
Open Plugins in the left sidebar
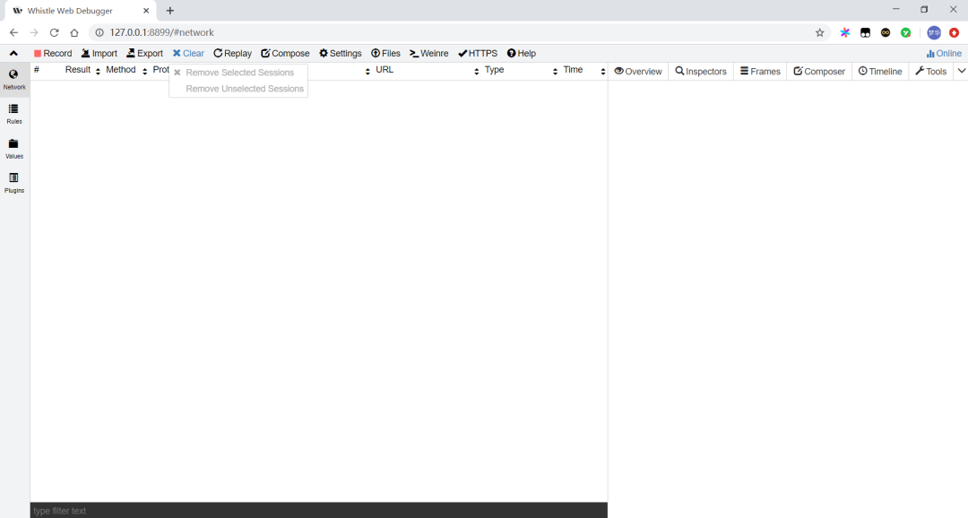tap(14, 184)
